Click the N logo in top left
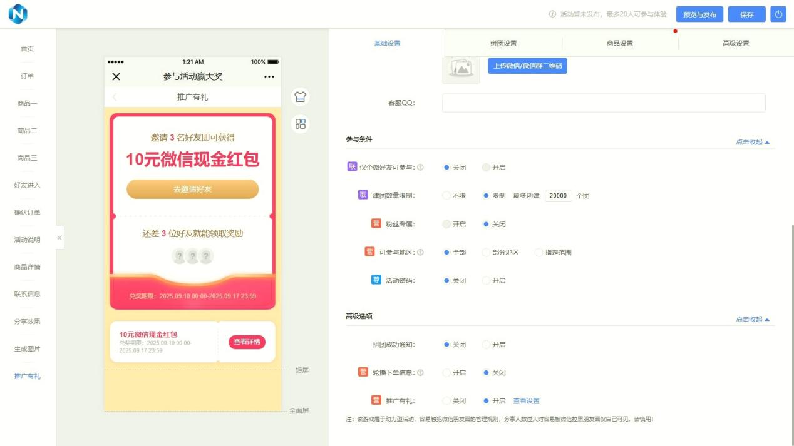Screen dimensions: 794x446 (x=18, y=14)
